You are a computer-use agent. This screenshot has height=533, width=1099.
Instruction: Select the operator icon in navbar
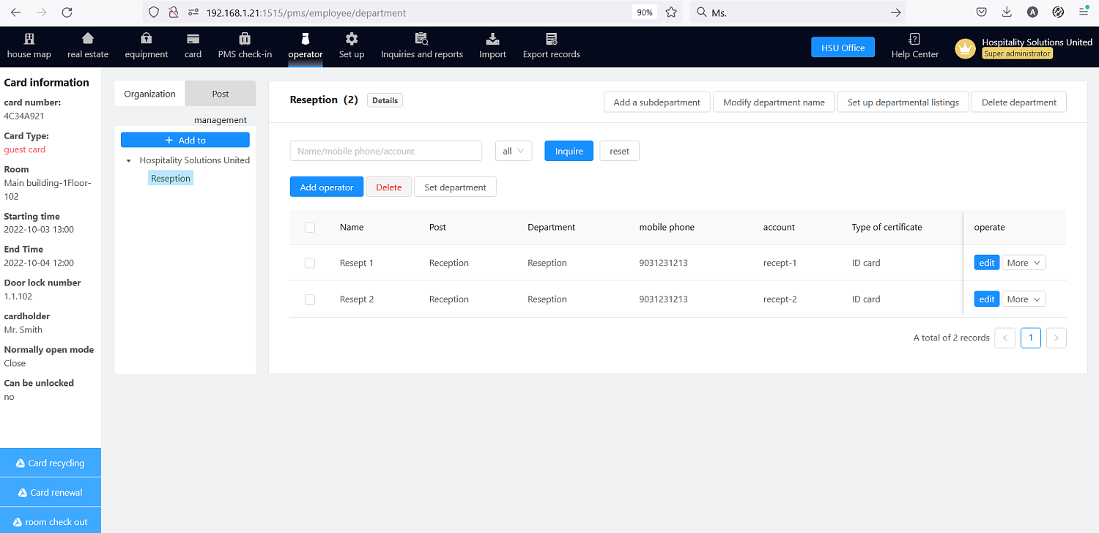pos(306,39)
